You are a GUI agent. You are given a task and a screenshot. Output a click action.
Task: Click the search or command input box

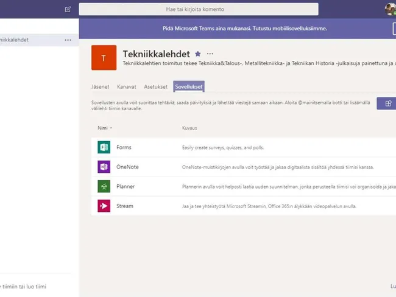tap(199, 9)
